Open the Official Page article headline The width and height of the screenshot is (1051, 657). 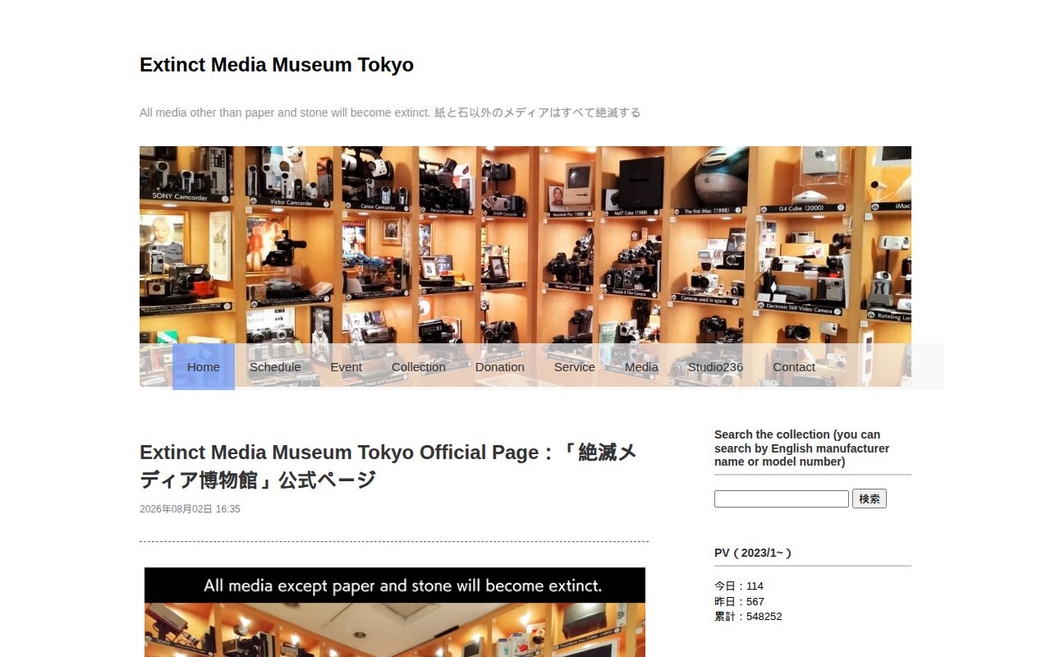pos(388,466)
